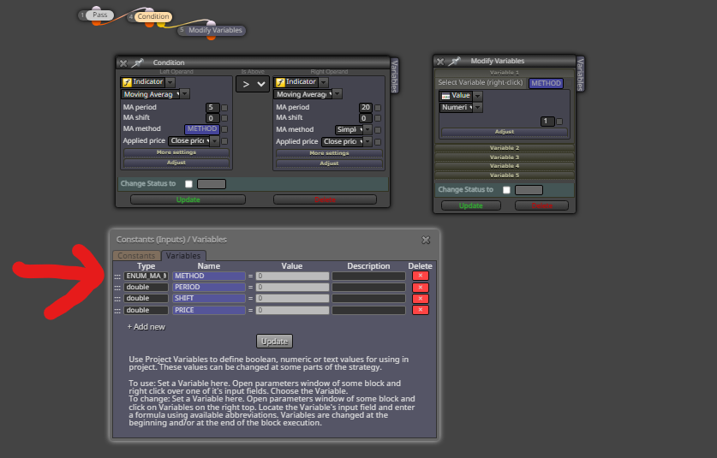
Task: Close the Modify Variables panel with X icon
Action: [440, 62]
